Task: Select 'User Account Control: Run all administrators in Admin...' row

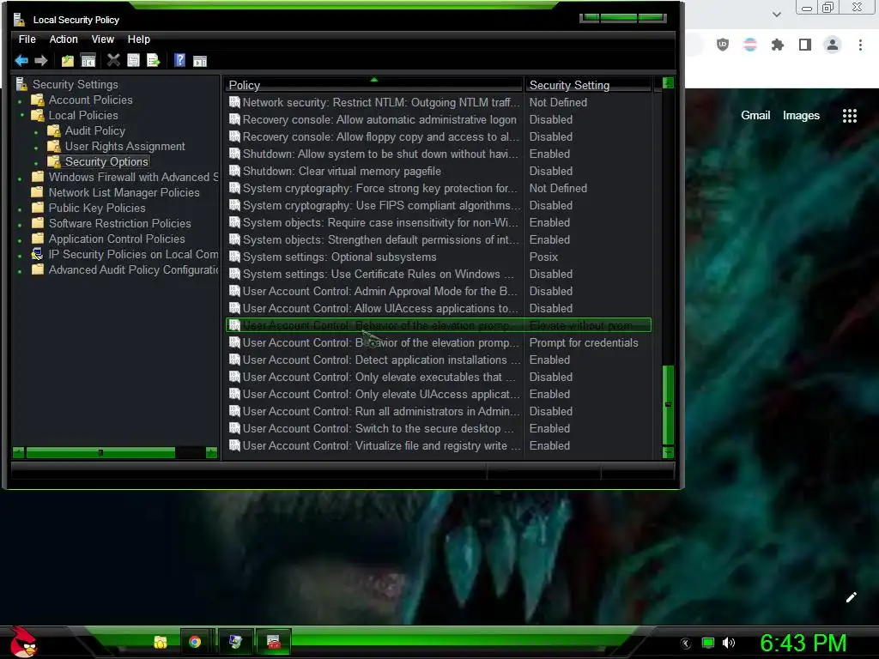Action: pos(439,411)
